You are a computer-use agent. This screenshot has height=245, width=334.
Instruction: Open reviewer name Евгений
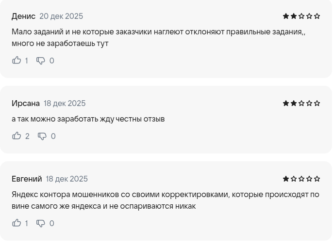pos(27,179)
